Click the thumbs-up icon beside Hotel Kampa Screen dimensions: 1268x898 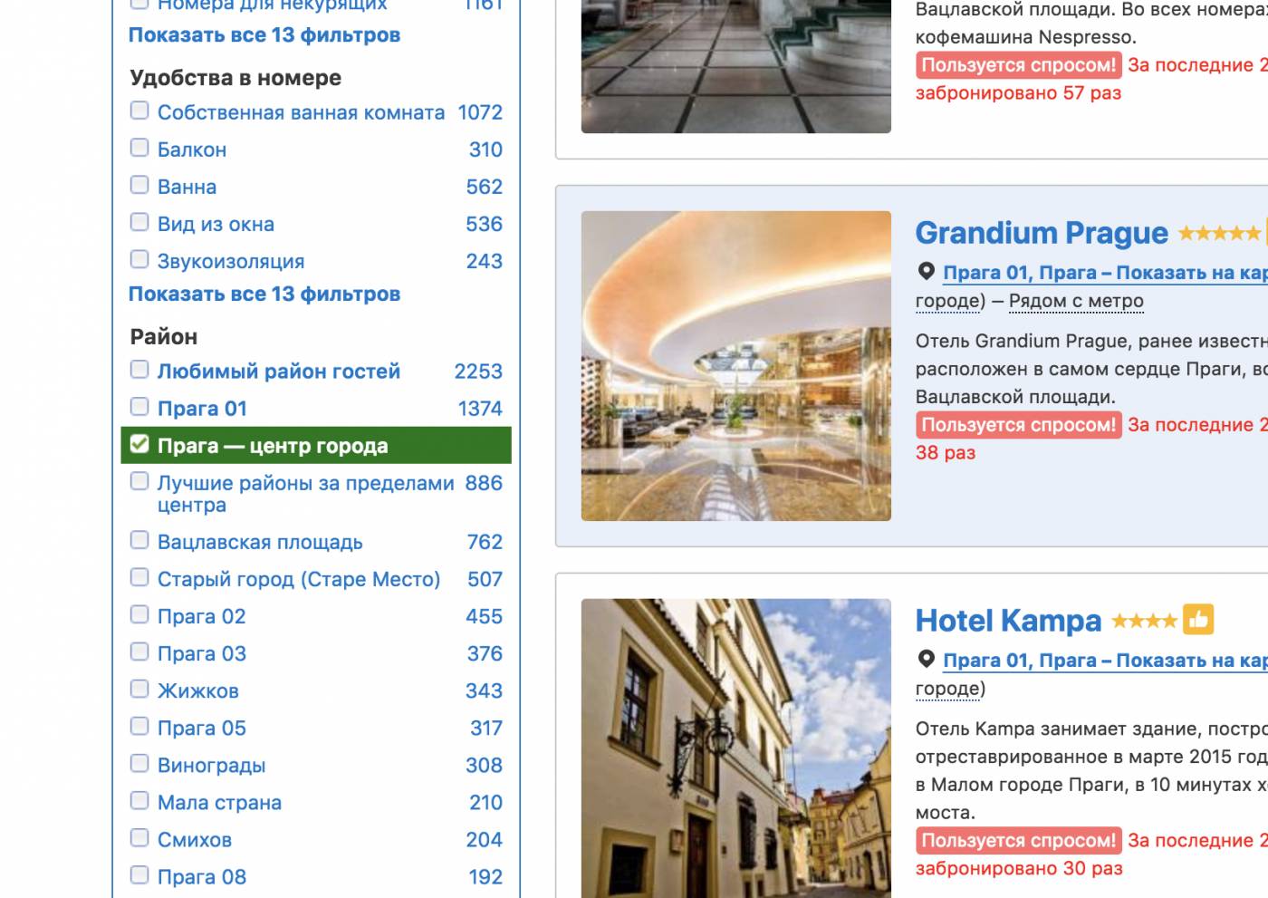coord(1197,620)
